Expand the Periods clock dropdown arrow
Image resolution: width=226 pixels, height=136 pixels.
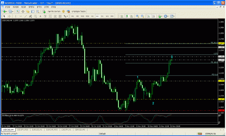(x=168, y=16)
